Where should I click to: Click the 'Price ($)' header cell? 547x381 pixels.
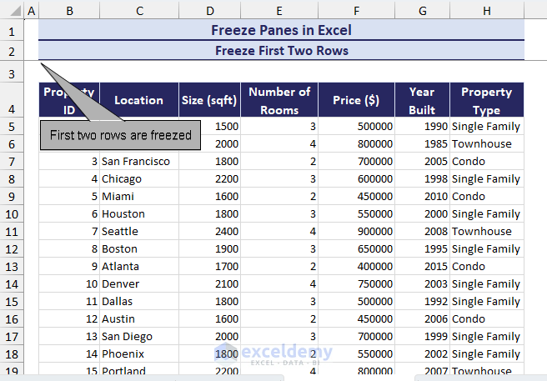[357, 100]
